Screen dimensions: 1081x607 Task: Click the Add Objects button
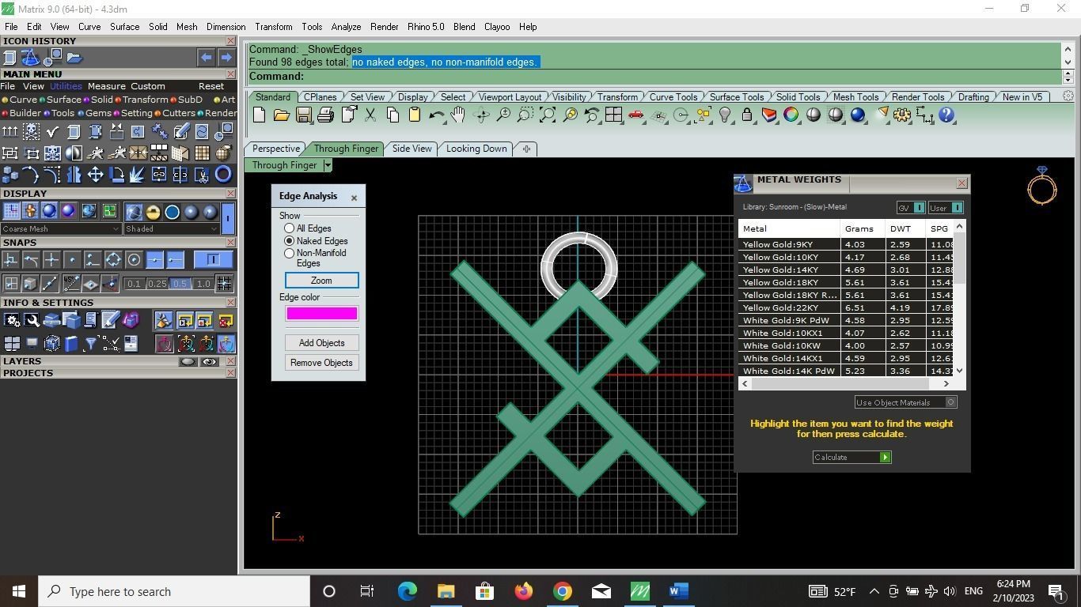[x=321, y=343]
